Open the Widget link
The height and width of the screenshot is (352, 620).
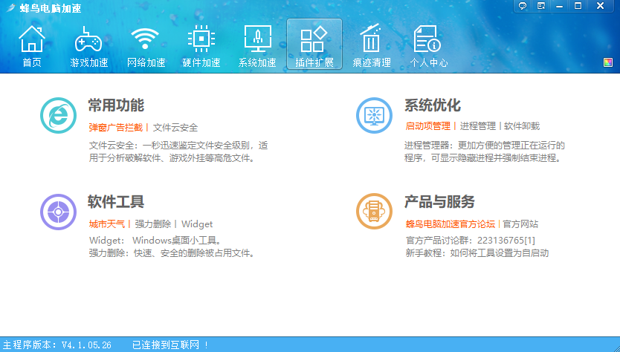pos(197,224)
